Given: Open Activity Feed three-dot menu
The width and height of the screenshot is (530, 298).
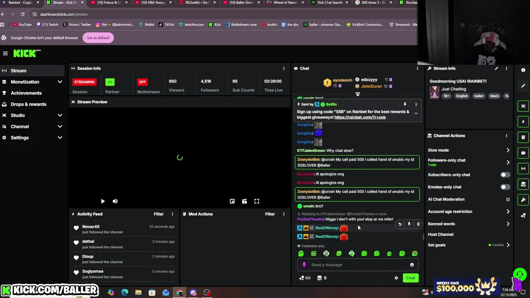Looking at the screenshot, I should (x=172, y=214).
